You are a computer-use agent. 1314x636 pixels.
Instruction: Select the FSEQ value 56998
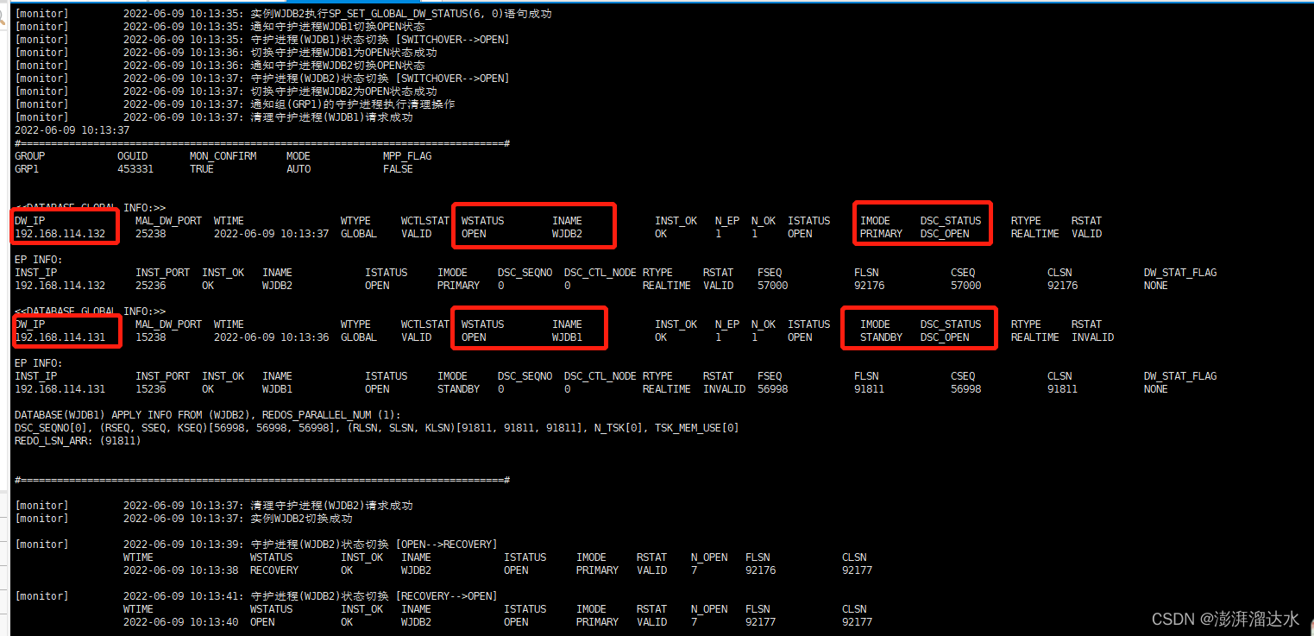point(772,389)
